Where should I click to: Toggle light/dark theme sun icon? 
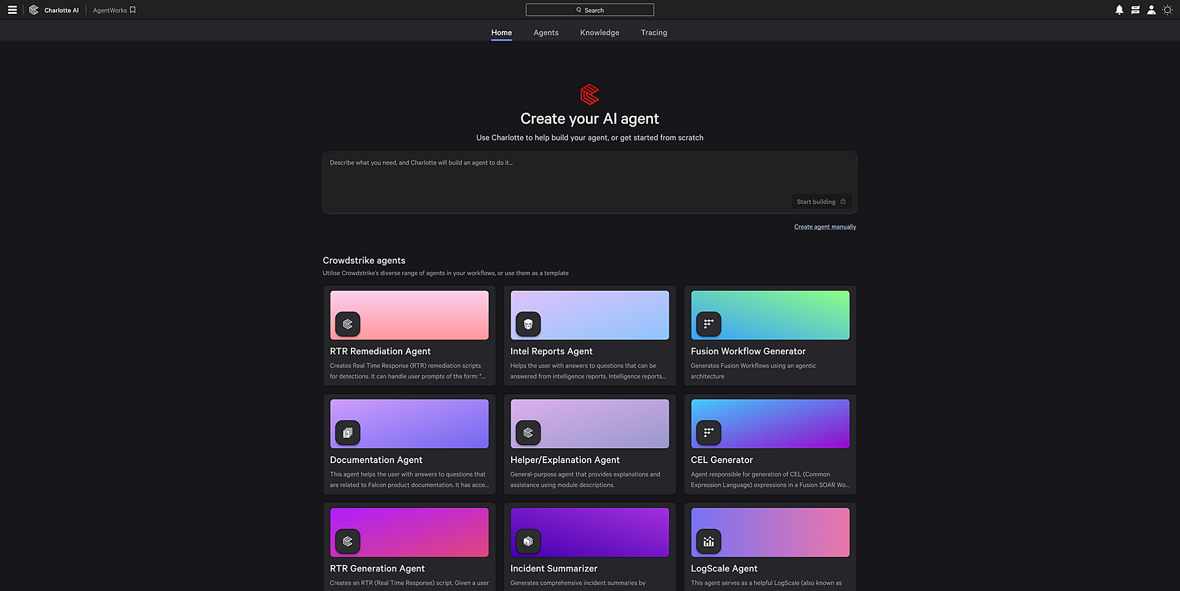coord(1167,10)
